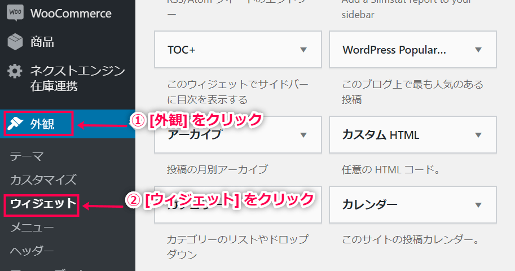Expand the カレンダー widget arrow
Screen dimensions: 515x271
[478, 205]
